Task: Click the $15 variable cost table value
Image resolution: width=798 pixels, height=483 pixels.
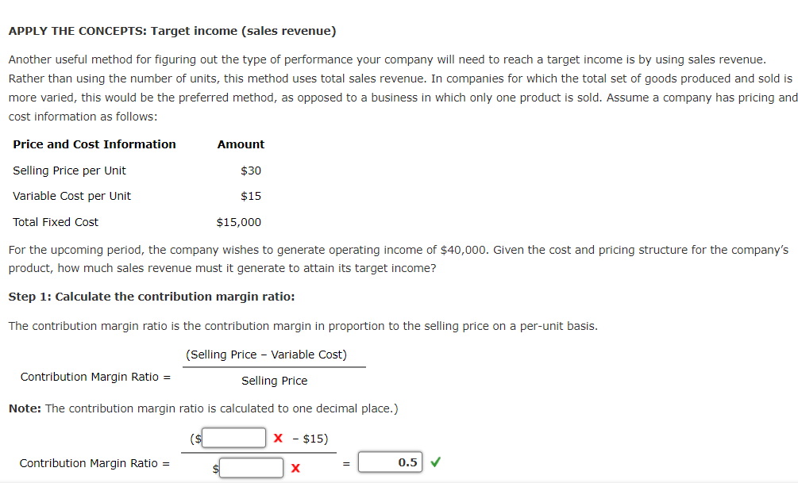Action: click(x=251, y=196)
